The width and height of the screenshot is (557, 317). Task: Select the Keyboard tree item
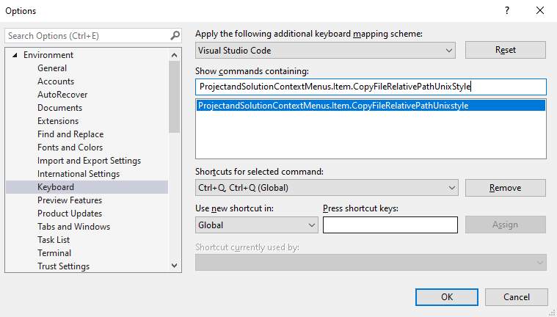[87, 187]
